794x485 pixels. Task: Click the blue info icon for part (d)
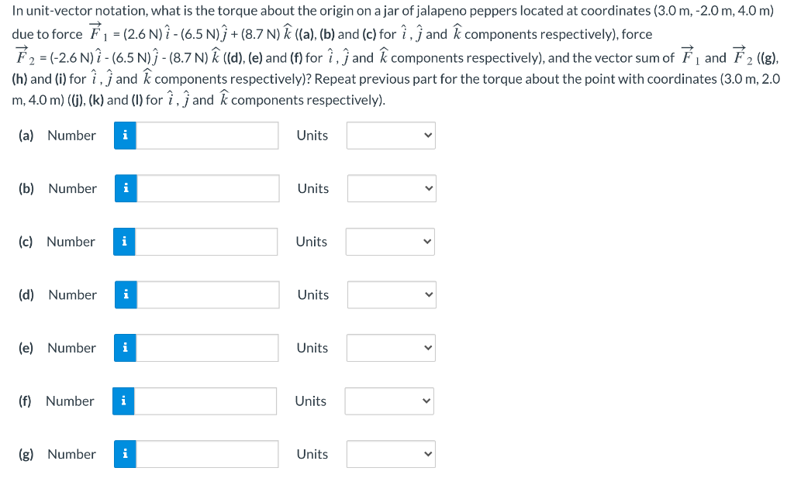(126, 295)
